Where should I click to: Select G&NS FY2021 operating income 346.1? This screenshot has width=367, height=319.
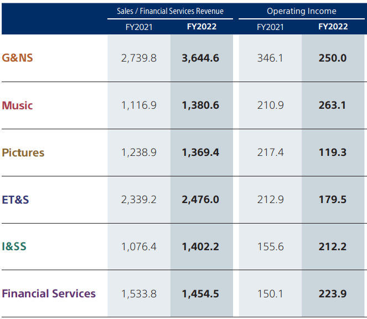[270, 58]
